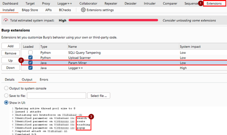
Task: Switch to the Intruder tab
Action: 150,3
